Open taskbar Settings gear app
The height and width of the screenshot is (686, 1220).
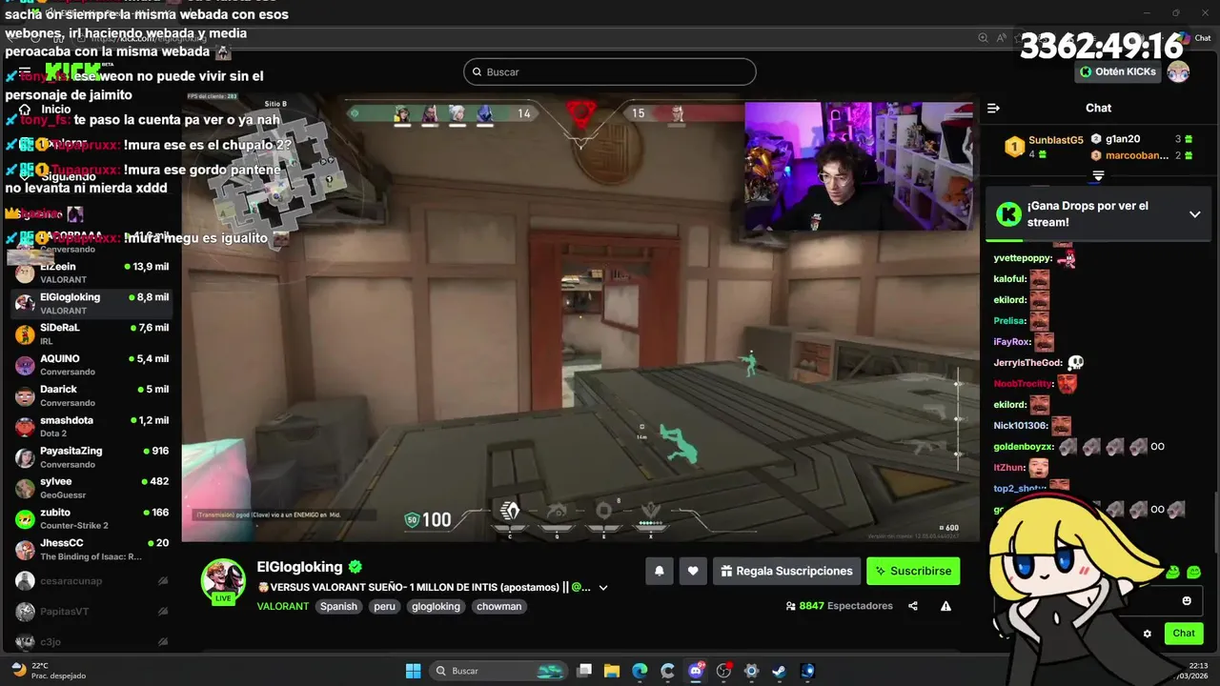751,671
